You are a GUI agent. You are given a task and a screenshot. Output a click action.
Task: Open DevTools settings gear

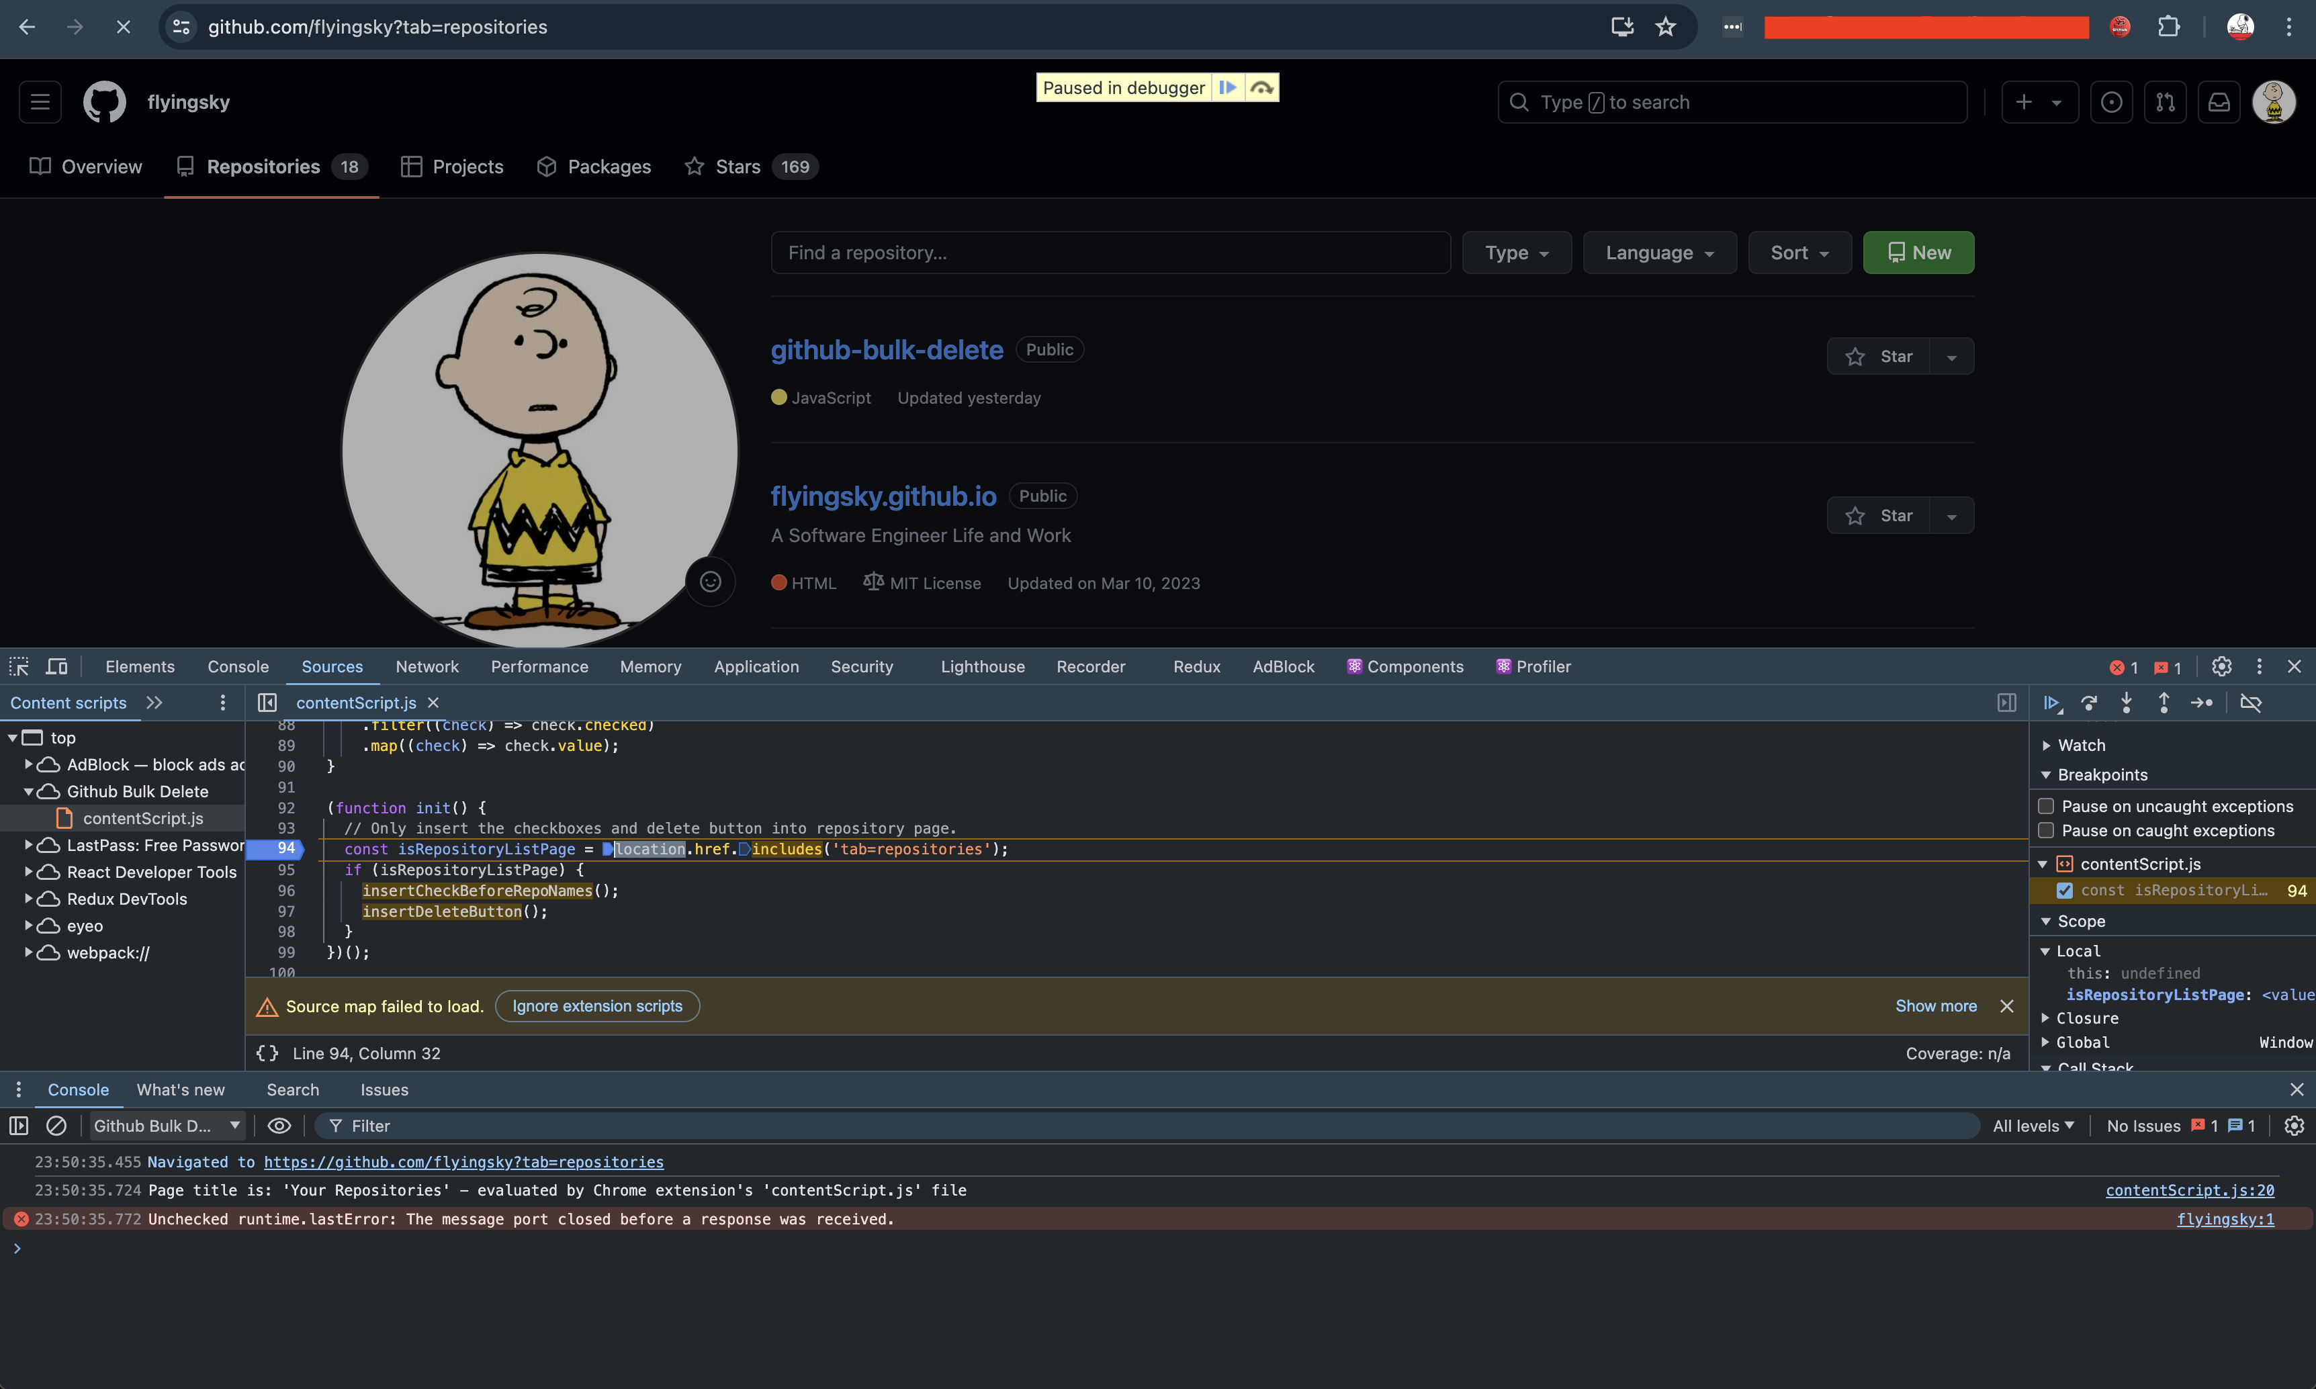(2221, 666)
